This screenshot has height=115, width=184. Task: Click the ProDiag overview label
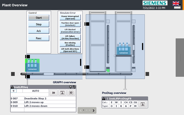[x=114, y=93]
